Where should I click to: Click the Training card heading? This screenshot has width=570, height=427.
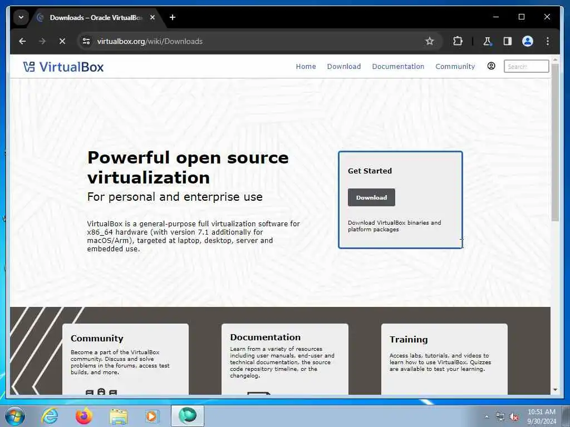click(x=409, y=340)
